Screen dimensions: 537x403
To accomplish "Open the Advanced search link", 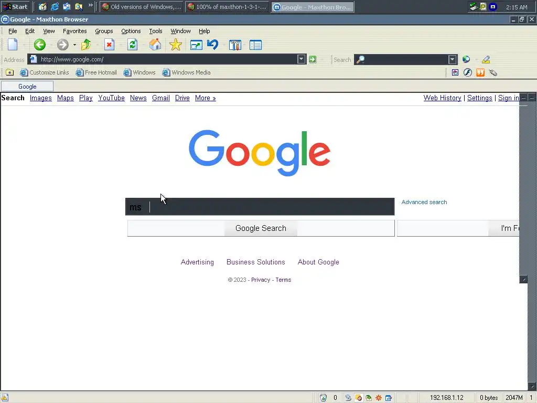I will click(424, 202).
